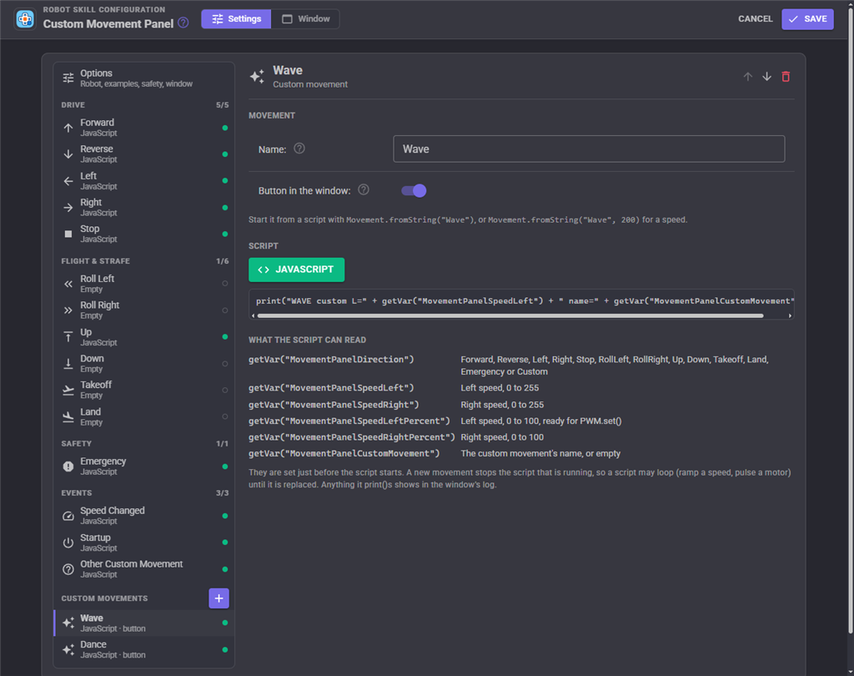854x676 pixels.
Task: Move the Wave movement up with arrow icon
Action: (x=748, y=77)
